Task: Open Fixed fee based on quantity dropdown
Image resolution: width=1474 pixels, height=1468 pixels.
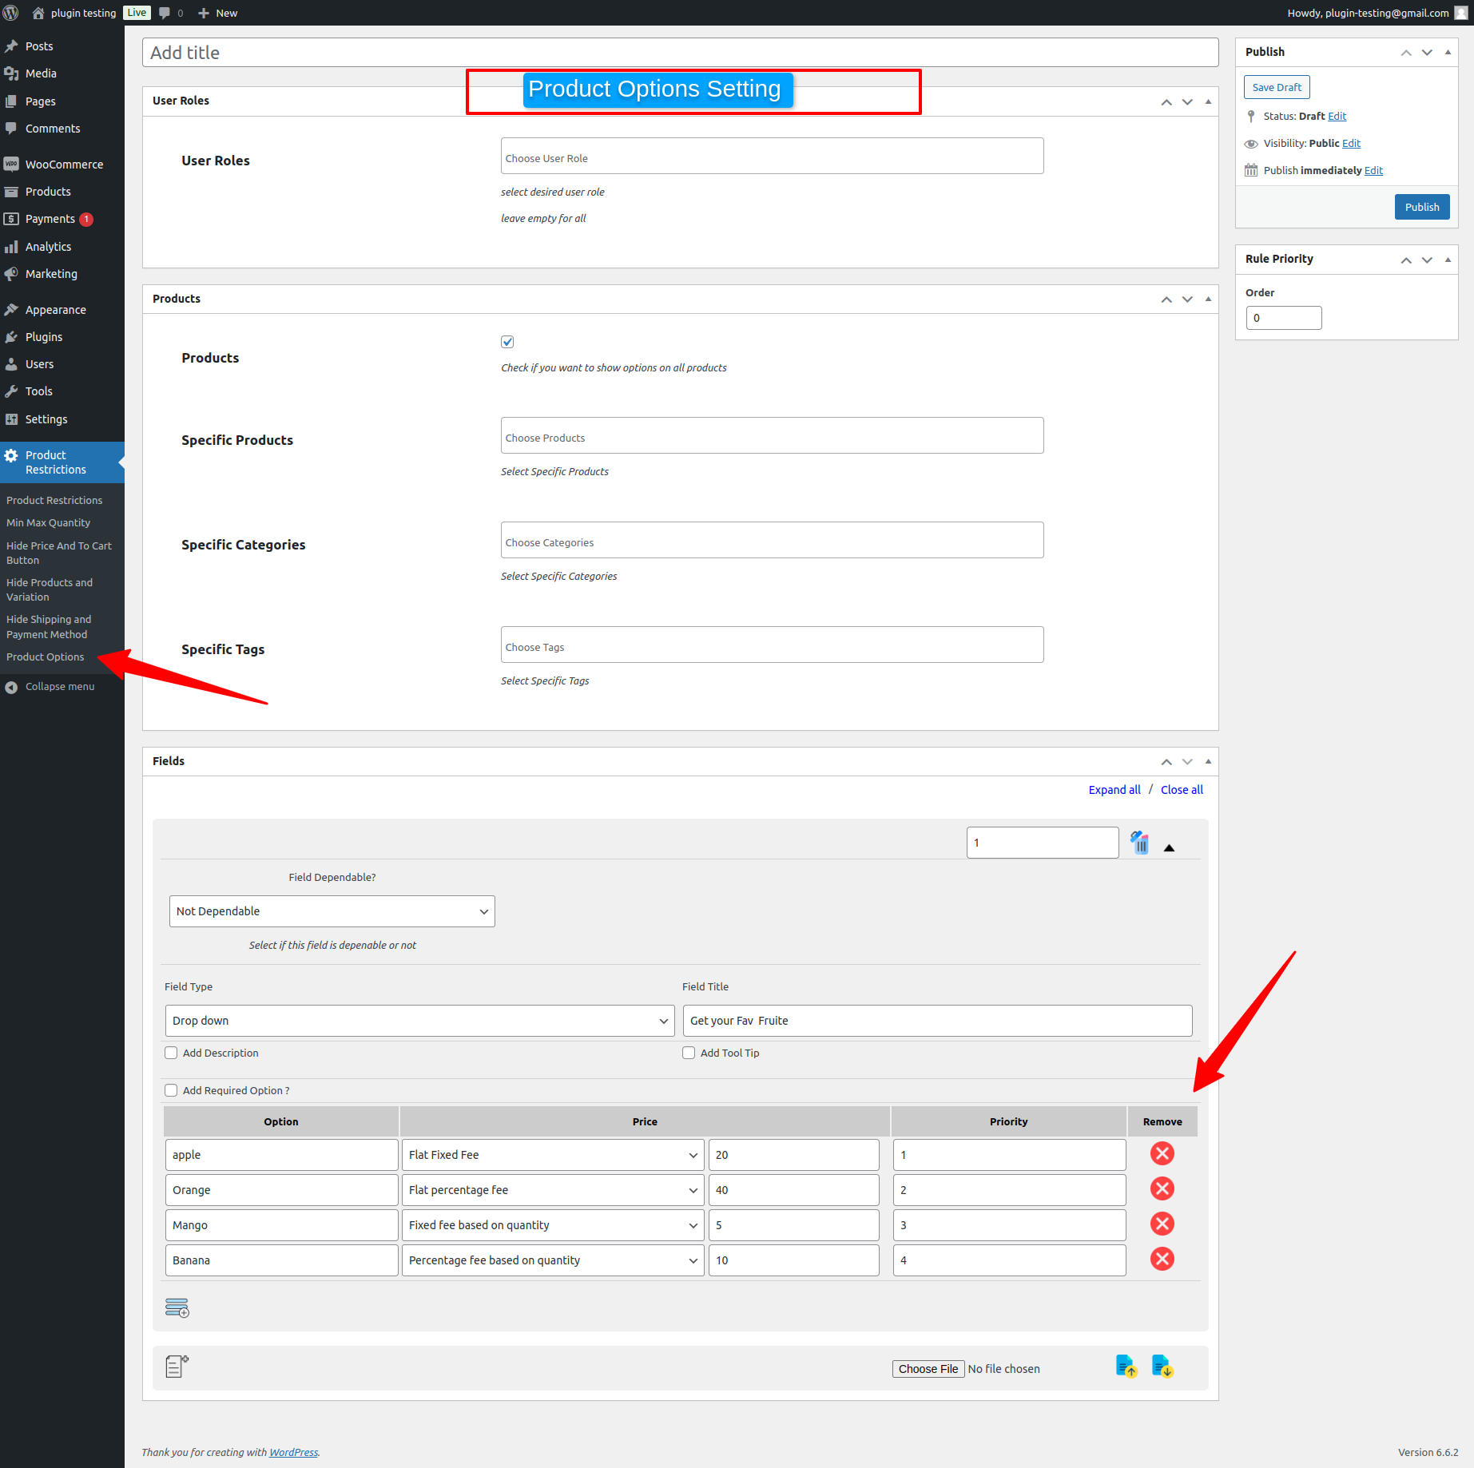Action: [x=553, y=1225]
